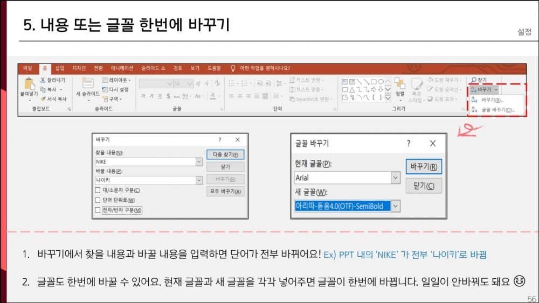Image resolution: width=539 pixels, height=303 pixels.
Task: Switch to the 삽입 ribbon tab
Action: (60, 68)
